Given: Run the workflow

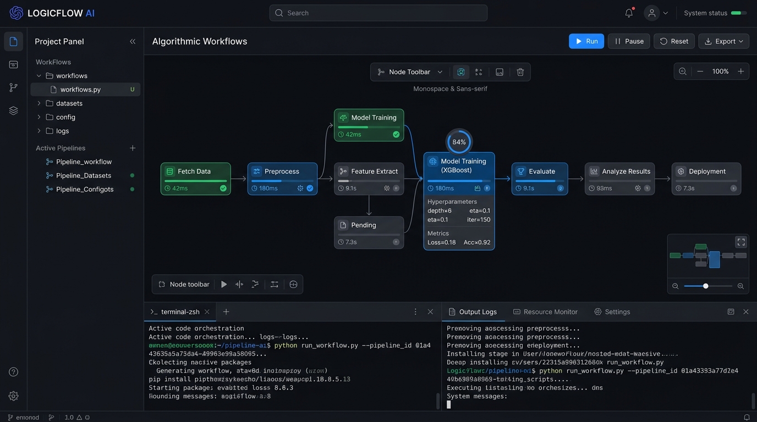Looking at the screenshot, I should pos(586,41).
